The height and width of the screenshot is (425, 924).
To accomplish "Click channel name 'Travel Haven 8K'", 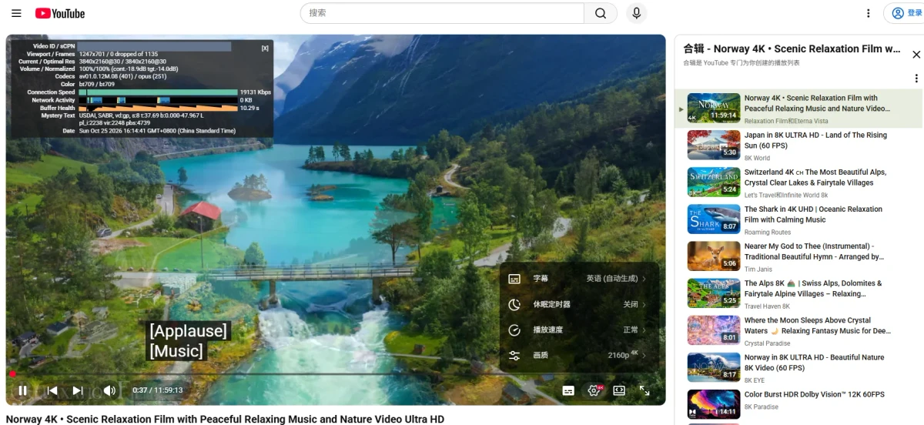I will pyautogui.click(x=767, y=306).
